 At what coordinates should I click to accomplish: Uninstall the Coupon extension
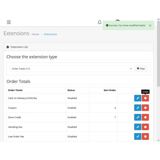[145, 108]
